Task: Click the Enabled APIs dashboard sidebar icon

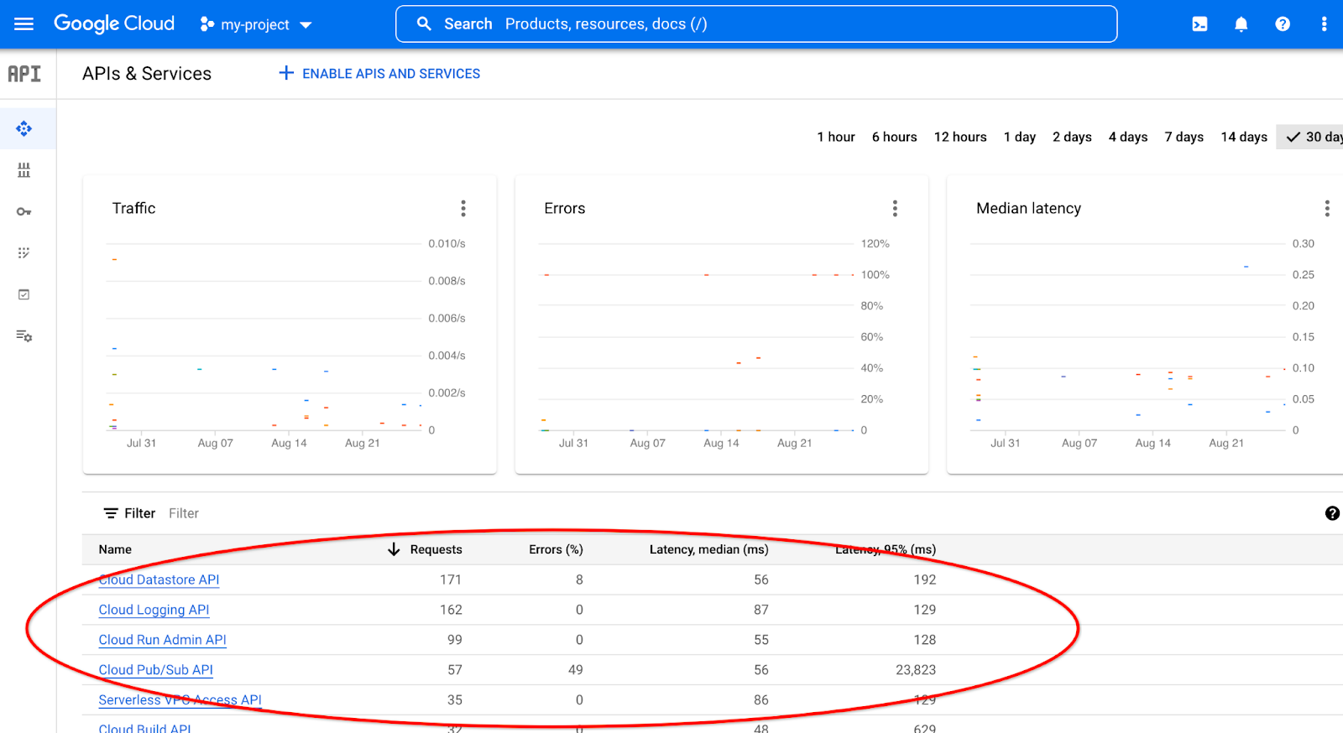Action: click(24, 128)
